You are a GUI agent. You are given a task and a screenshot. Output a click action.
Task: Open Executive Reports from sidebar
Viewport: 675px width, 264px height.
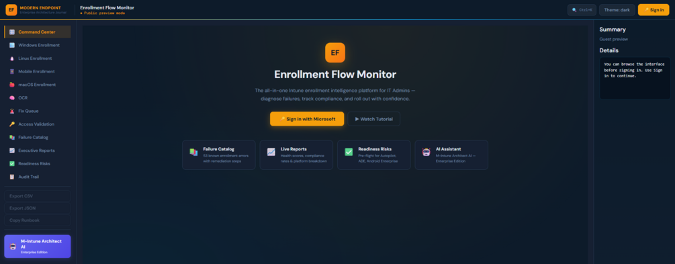[38, 150]
